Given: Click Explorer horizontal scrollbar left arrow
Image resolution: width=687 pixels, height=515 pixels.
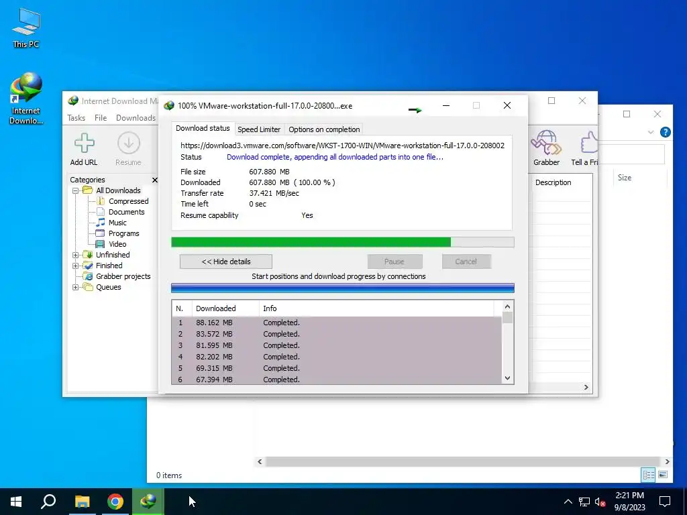Looking at the screenshot, I should 260,461.
